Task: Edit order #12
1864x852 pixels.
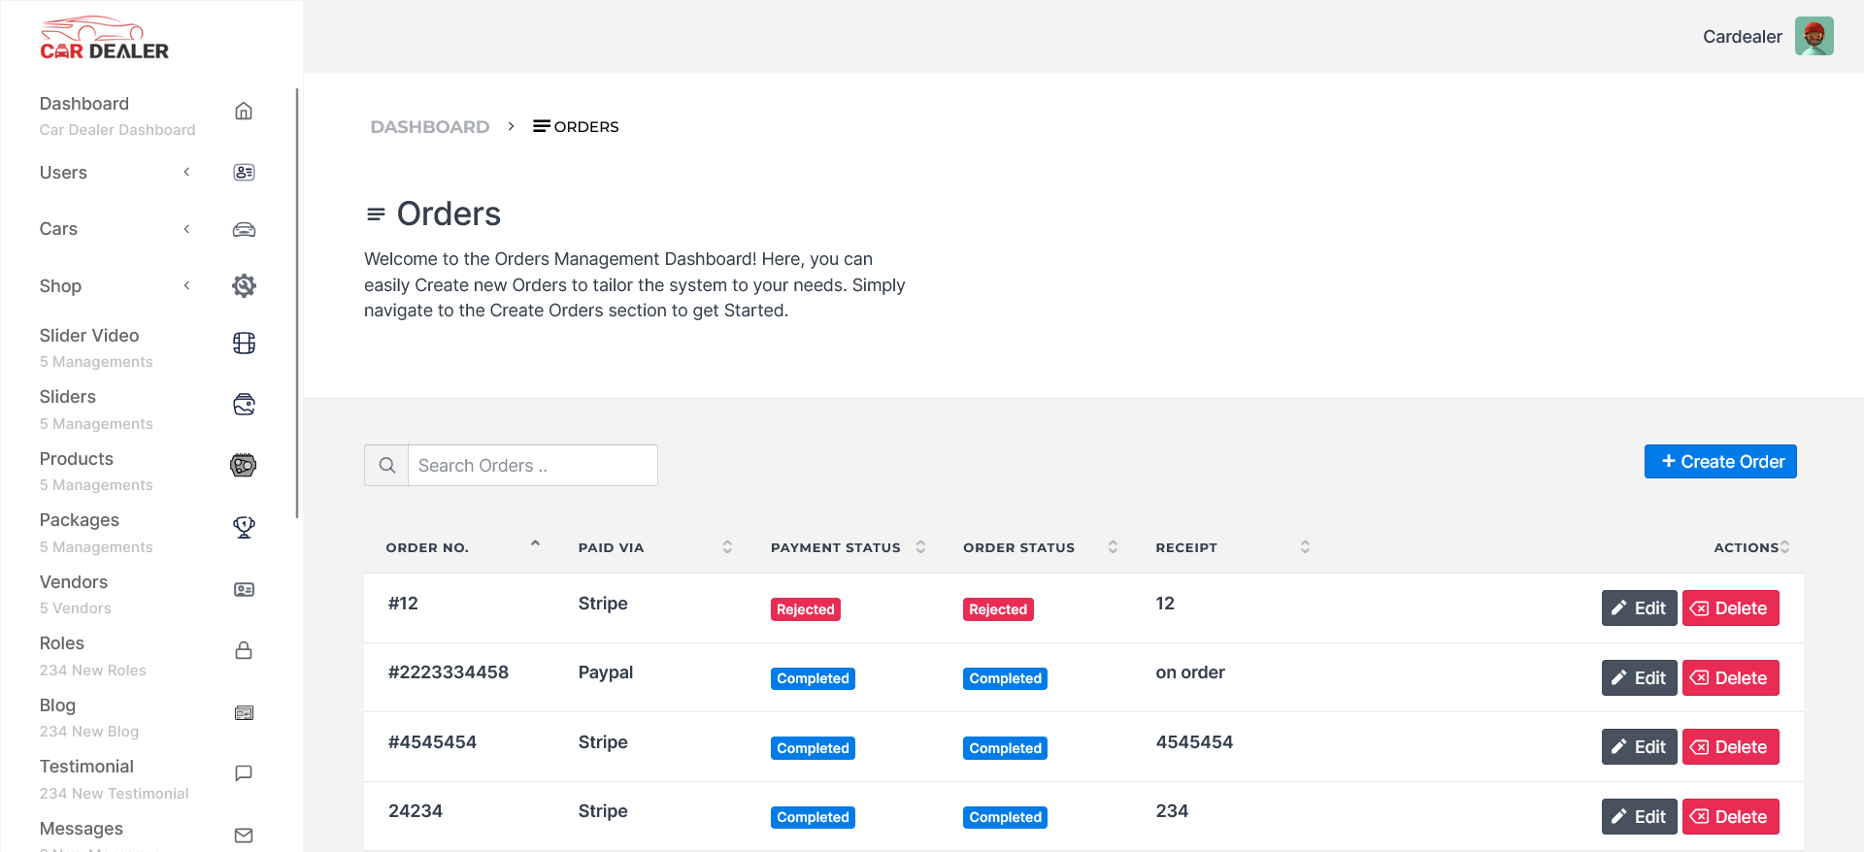Action: click(1639, 608)
